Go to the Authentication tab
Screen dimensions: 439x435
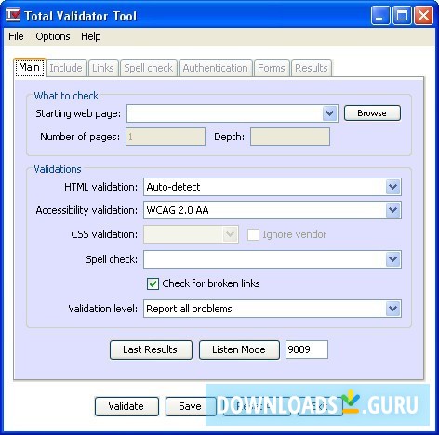(215, 68)
